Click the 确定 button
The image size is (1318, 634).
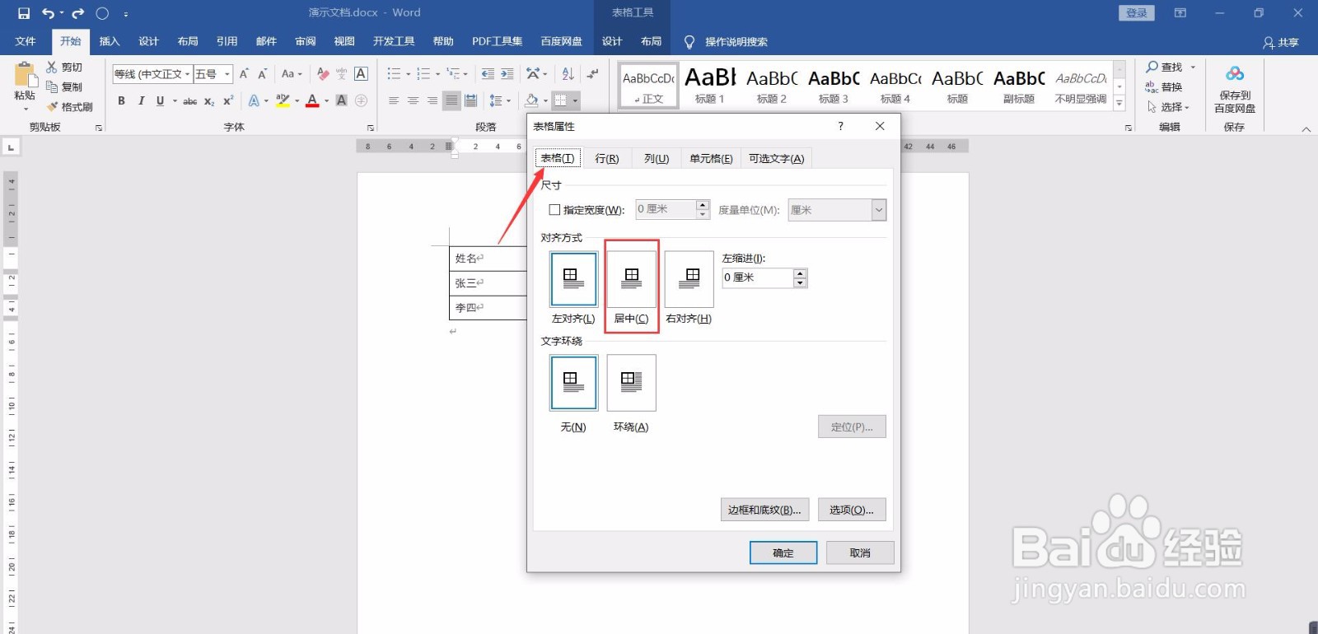pyautogui.click(x=783, y=552)
